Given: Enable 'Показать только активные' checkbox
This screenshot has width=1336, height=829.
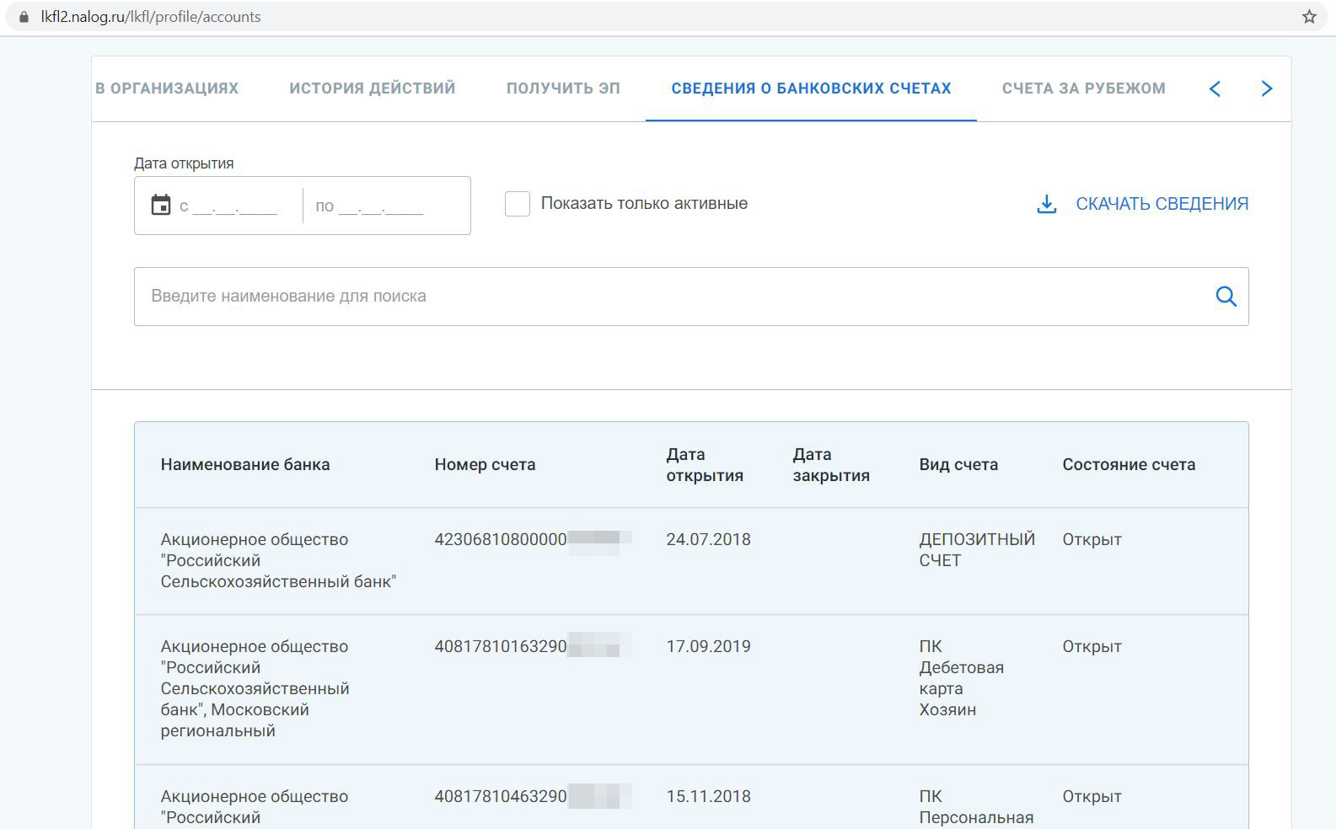Looking at the screenshot, I should (518, 204).
